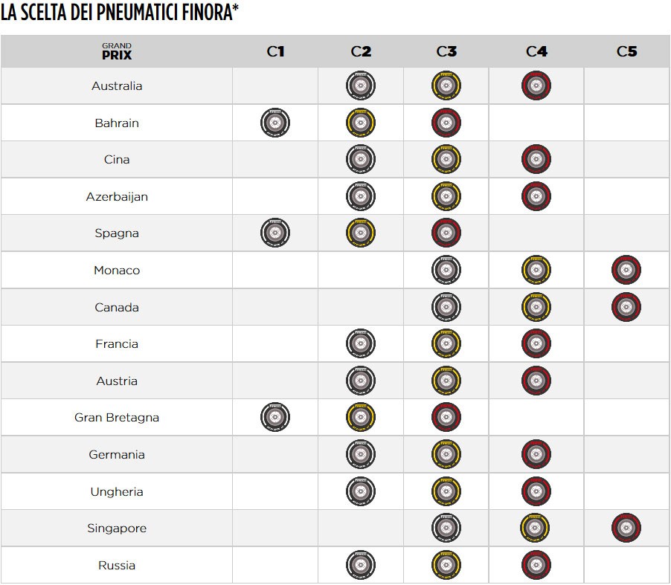Select the red C5 tyre in Monaco row

(626, 270)
